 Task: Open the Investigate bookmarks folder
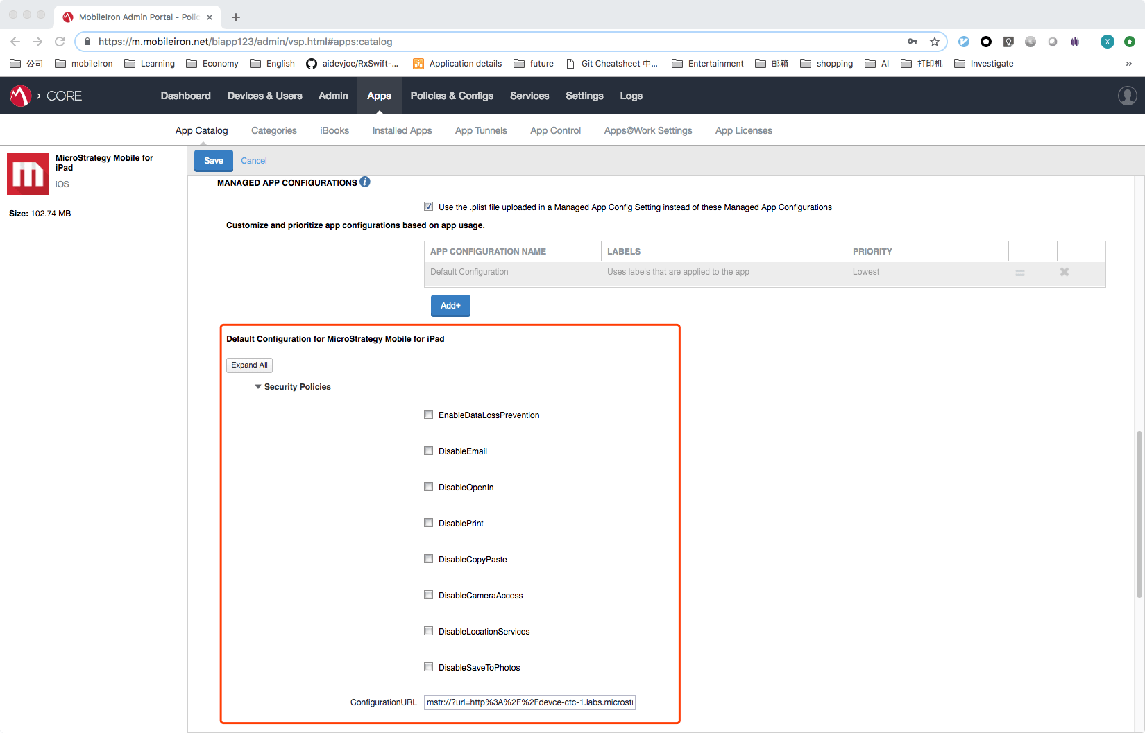pyautogui.click(x=984, y=64)
